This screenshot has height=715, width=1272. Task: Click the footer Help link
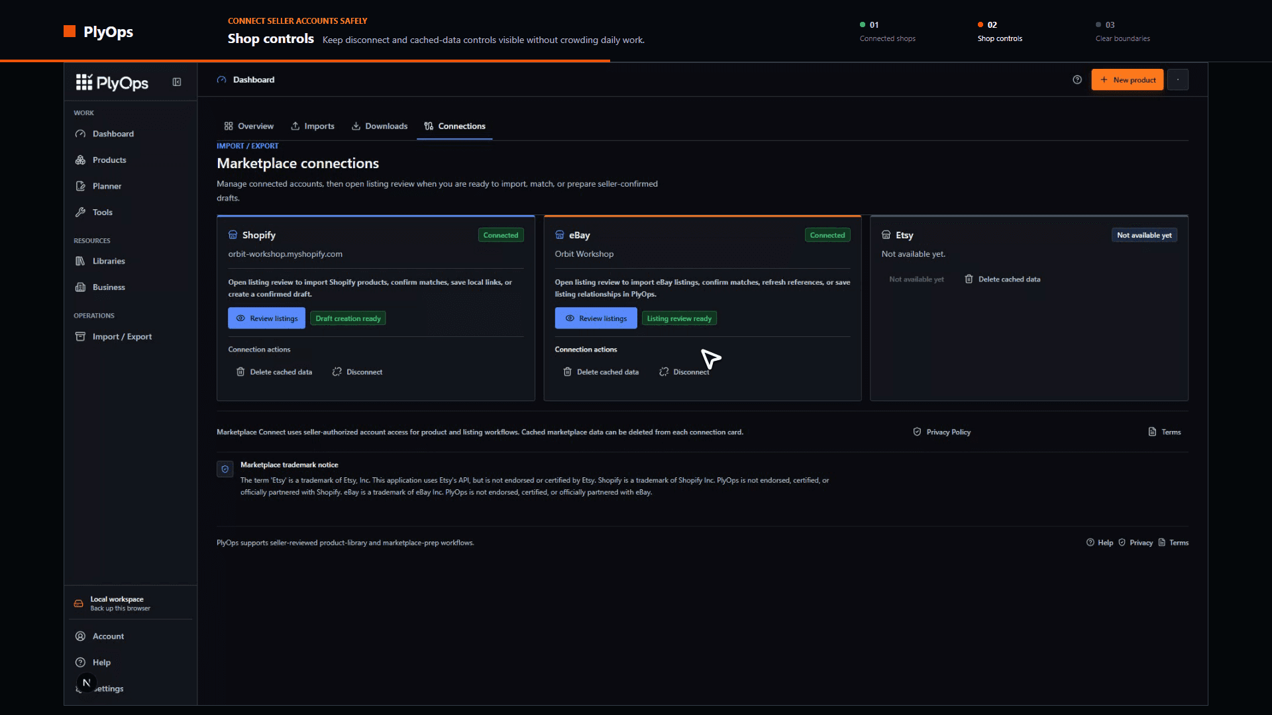coord(1100,543)
